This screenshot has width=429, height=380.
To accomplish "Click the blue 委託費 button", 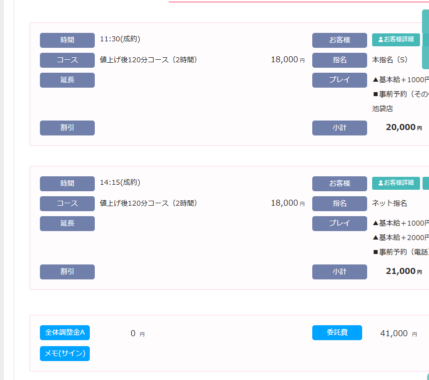I will pos(337,333).
